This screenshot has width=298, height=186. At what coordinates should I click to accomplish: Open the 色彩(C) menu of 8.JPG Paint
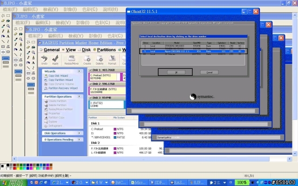click(x=90, y=9)
